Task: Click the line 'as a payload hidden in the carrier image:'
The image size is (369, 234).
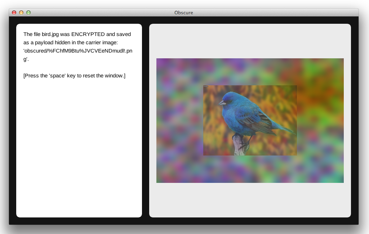Action: tap(71, 42)
